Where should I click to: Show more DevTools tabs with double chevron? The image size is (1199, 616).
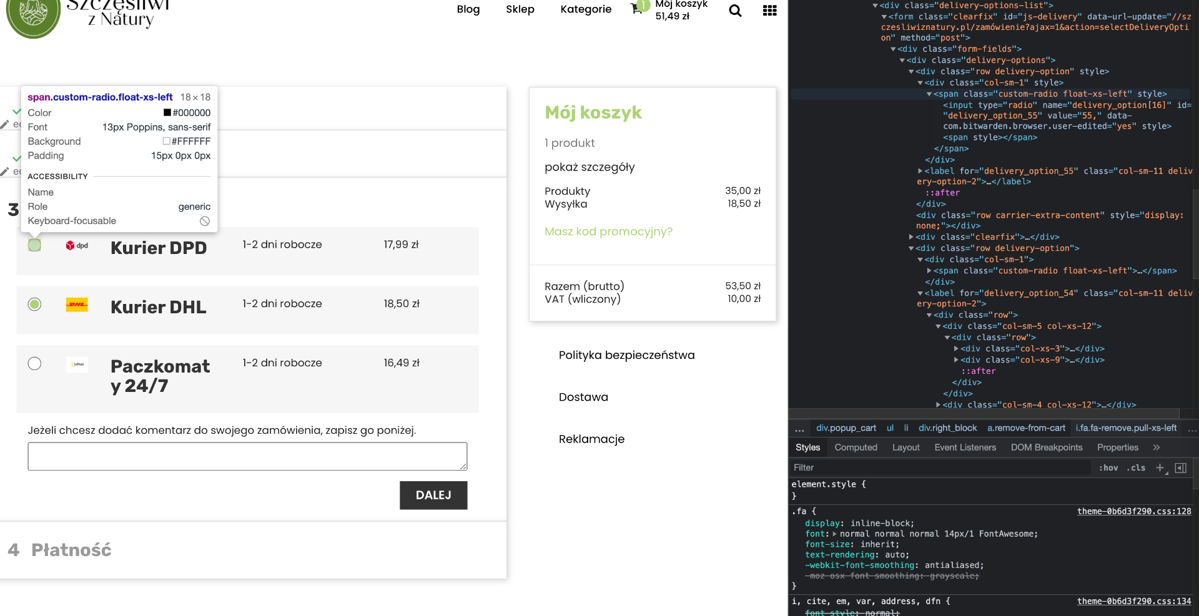(1156, 447)
